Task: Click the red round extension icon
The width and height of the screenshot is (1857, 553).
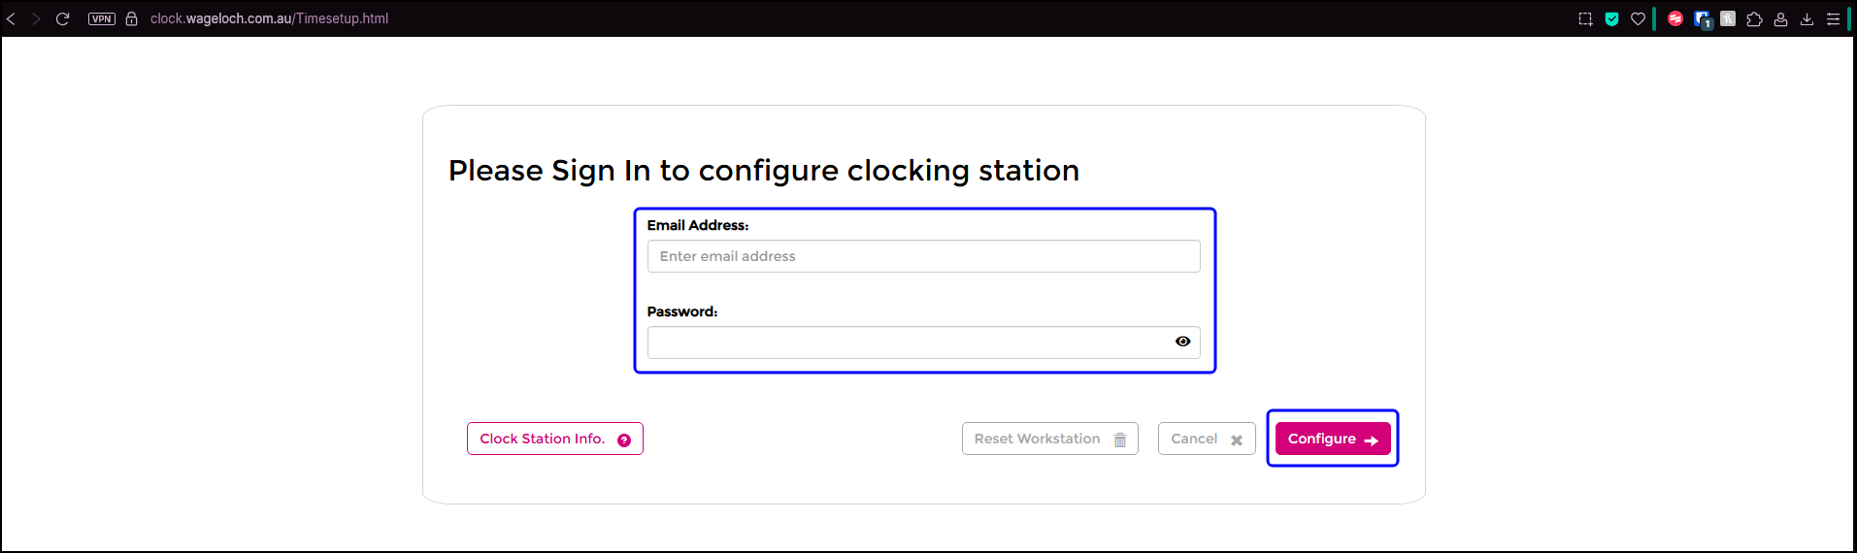Action: click(x=1675, y=18)
